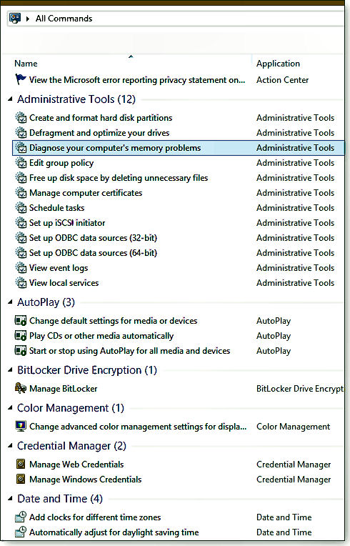Sort by the Name column header
This screenshot has height=546, width=350.
(26, 64)
